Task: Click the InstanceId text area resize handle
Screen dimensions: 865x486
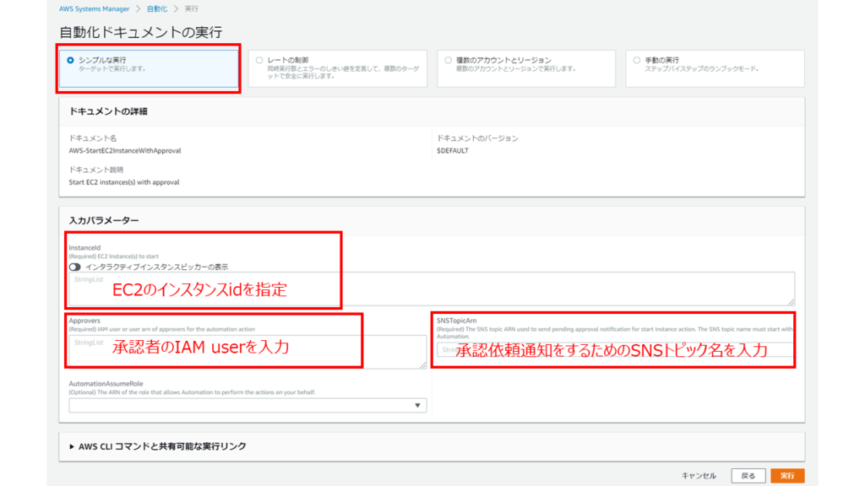Action: tap(791, 300)
